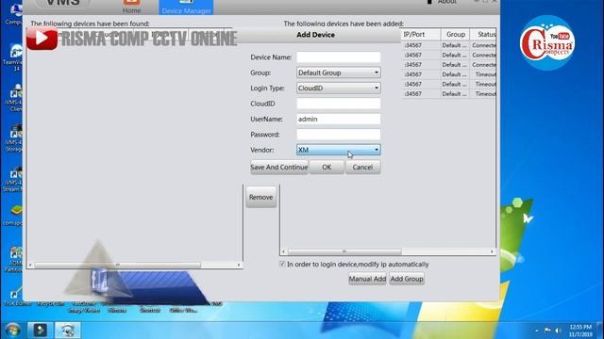Viewport: 604px width, 339px height.
Task: Click the first pinned taskbar app icon
Action: (40, 331)
